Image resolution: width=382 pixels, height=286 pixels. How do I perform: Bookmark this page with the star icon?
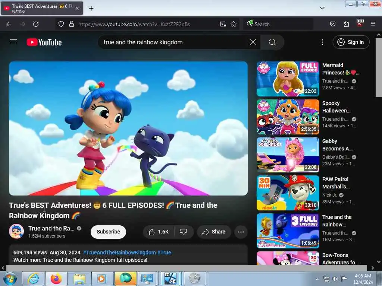[x=234, y=24]
